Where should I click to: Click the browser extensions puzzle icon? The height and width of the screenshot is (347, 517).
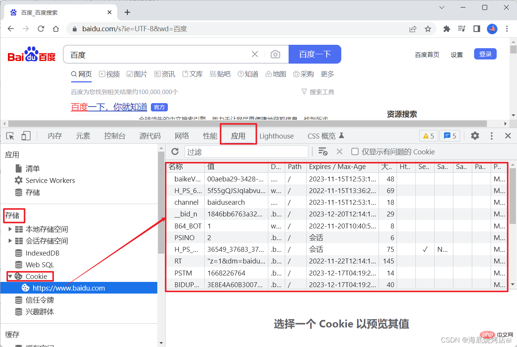tap(447, 29)
